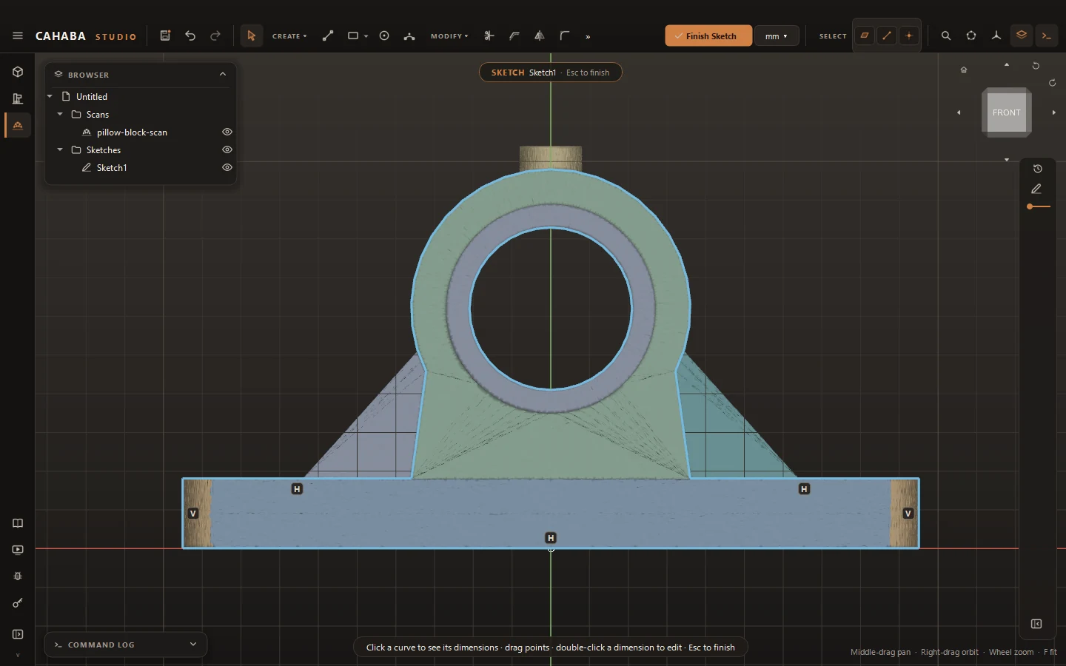This screenshot has width=1066, height=666.
Task: Toggle visibility of pillow-block-scan
Action: (x=227, y=132)
